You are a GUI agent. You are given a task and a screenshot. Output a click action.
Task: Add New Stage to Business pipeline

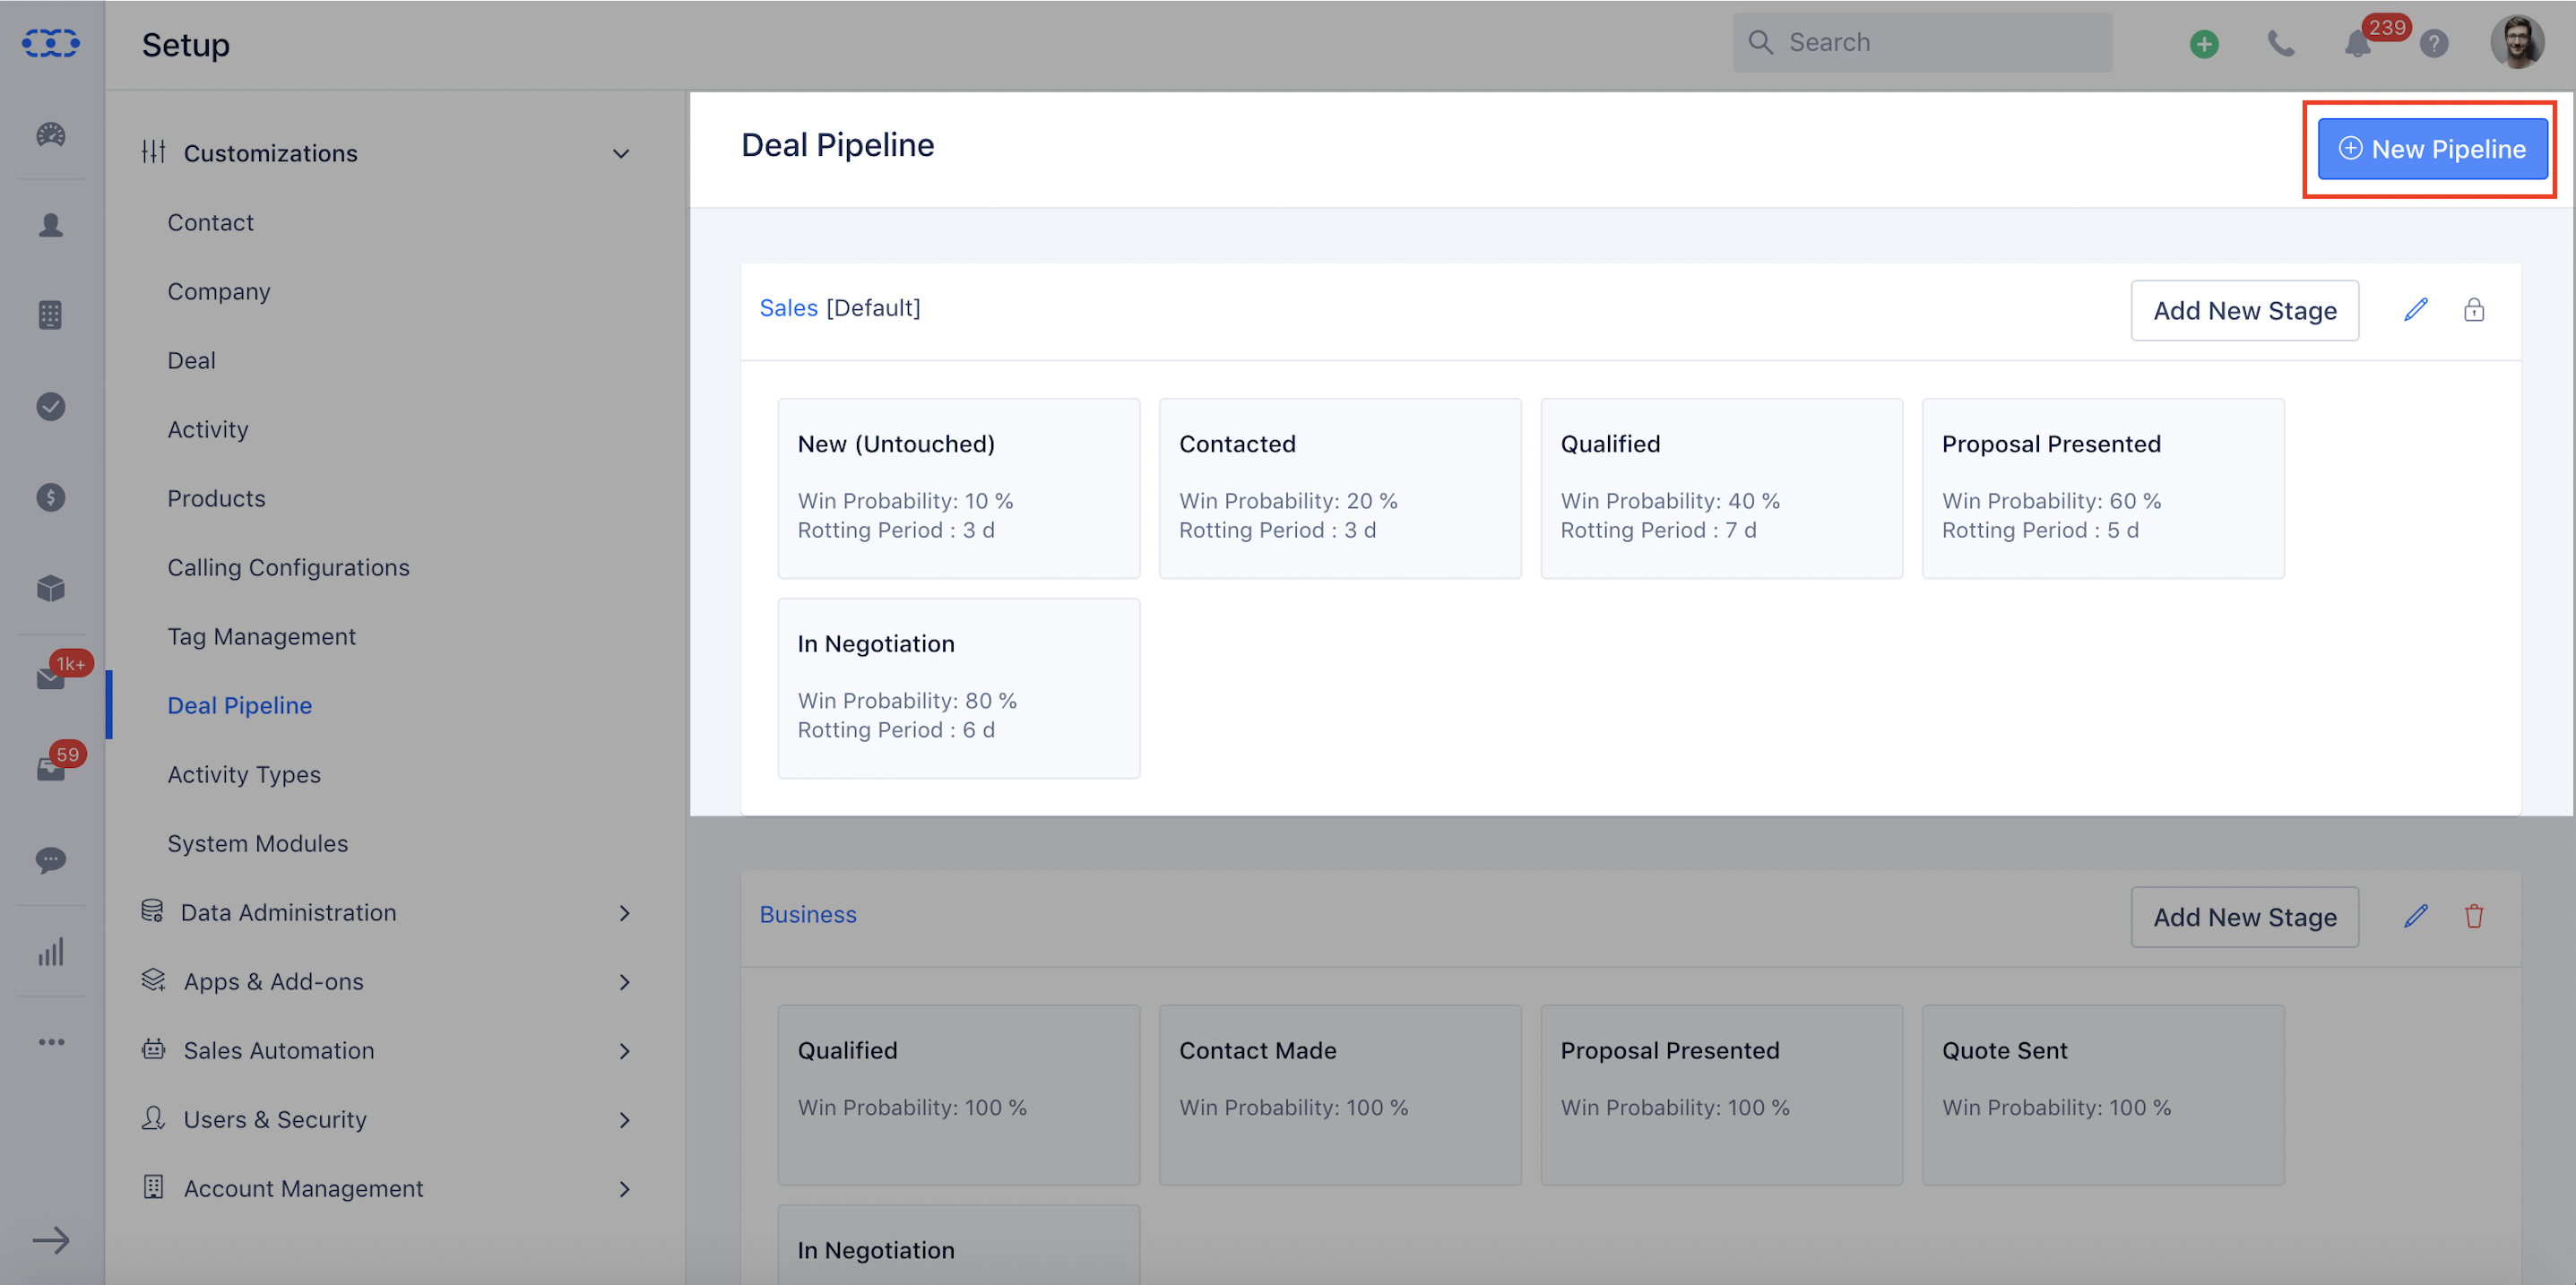point(2244,916)
